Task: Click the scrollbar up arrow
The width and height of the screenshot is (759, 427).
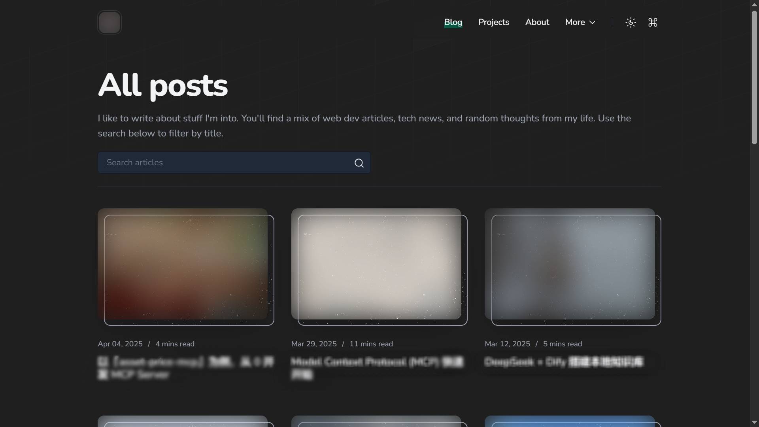Action: [754, 4]
